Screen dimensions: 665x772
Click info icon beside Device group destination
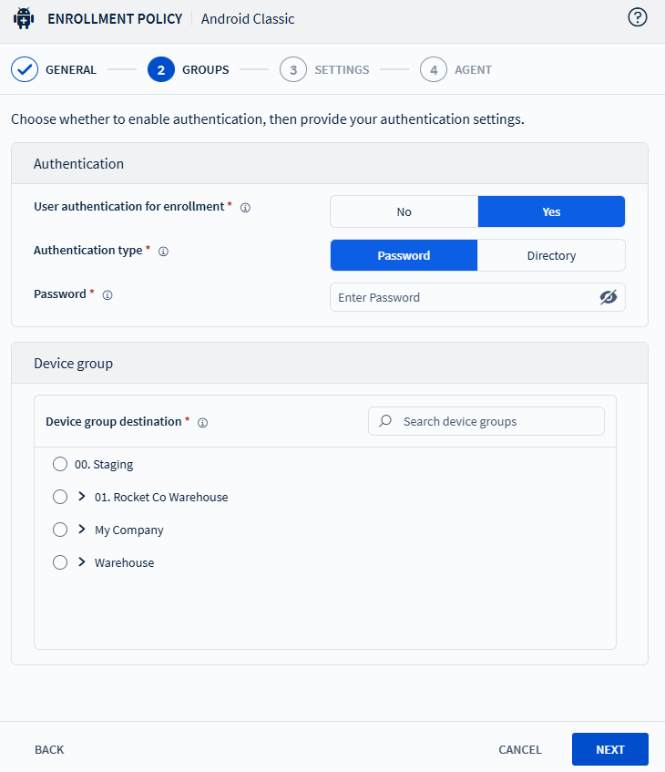pyautogui.click(x=202, y=423)
